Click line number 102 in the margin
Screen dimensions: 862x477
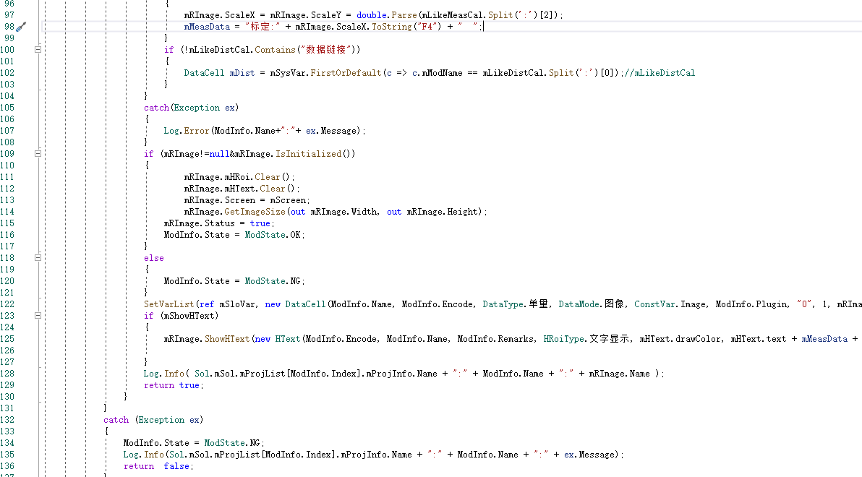coord(7,72)
